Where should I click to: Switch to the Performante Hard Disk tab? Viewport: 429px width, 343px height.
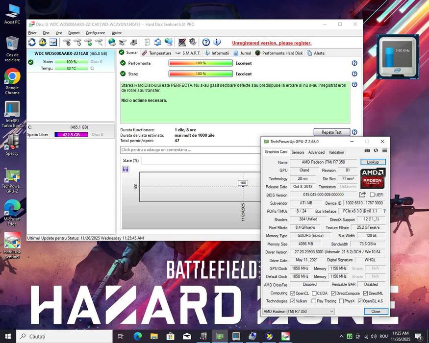point(279,53)
